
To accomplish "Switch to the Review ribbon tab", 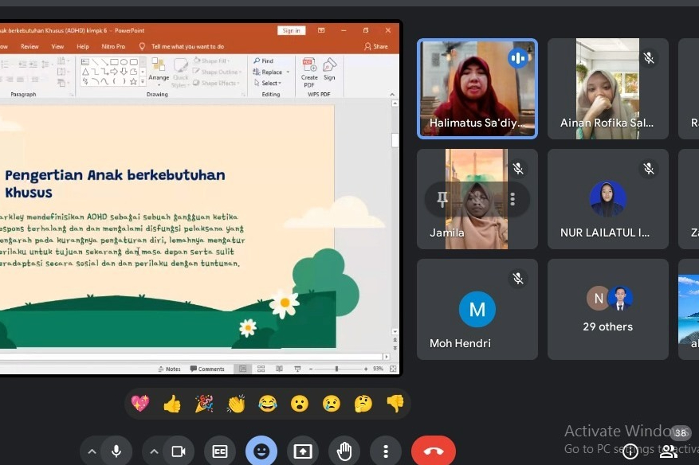I will click(x=30, y=46).
